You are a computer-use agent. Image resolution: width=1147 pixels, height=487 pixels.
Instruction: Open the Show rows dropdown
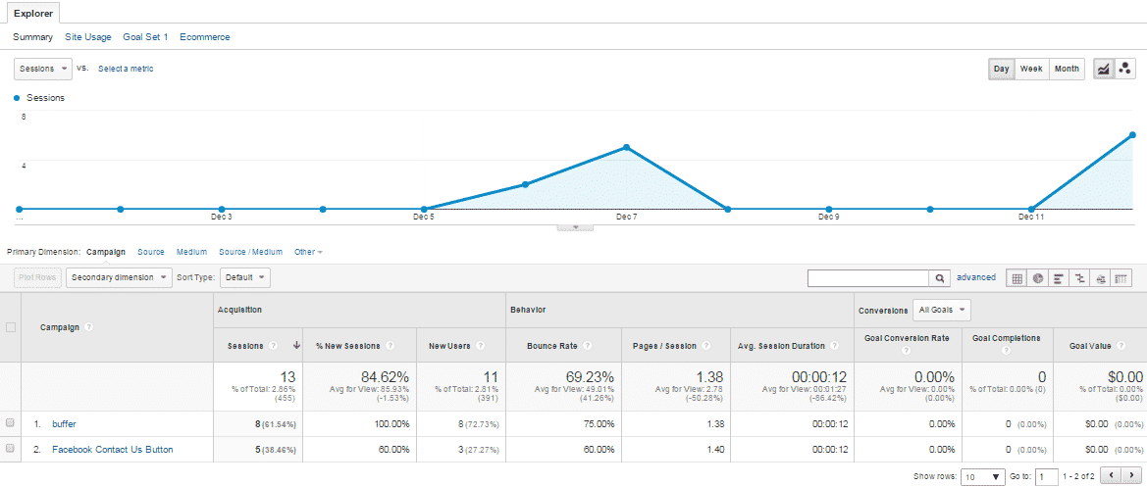tap(982, 476)
